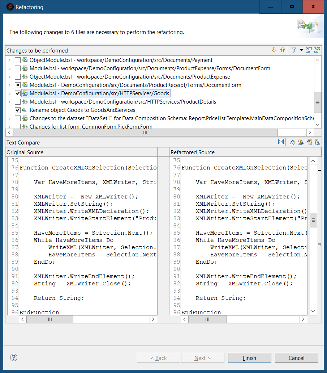The image size is (327, 373).
Task: Go to next change using down arrow
Action: point(274,50)
